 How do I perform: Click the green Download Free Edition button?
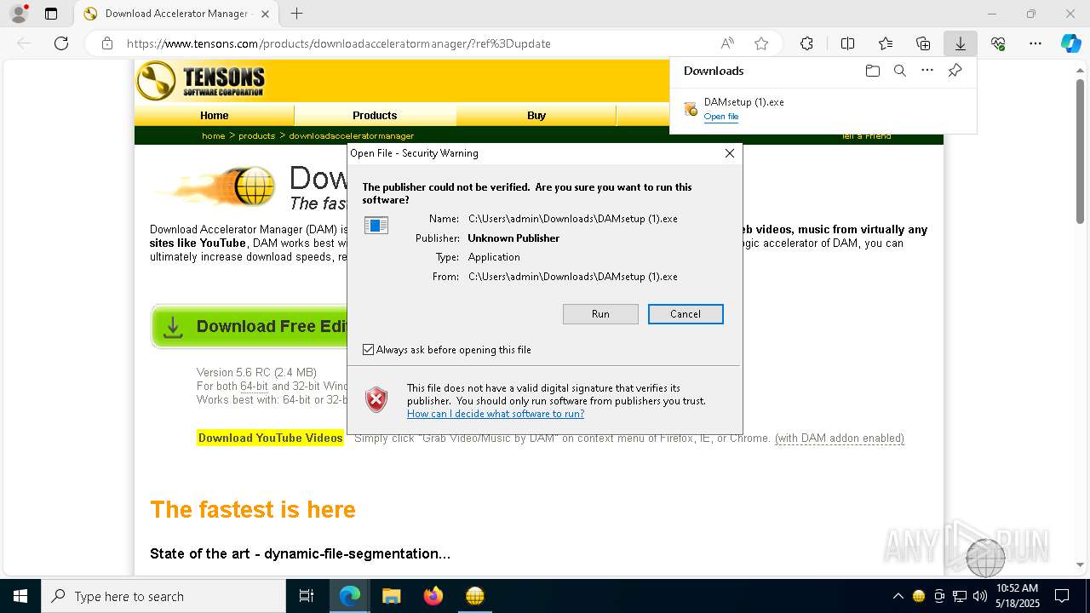point(250,327)
